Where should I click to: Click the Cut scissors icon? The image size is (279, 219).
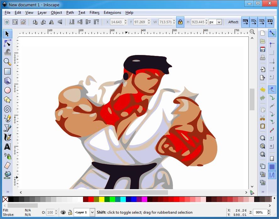(x=263, y=118)
